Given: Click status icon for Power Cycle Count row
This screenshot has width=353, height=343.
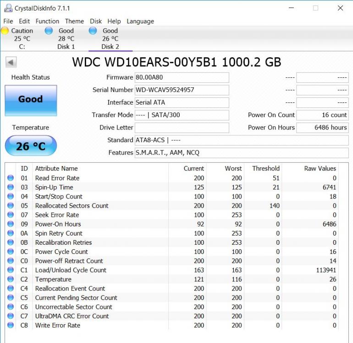Looking at the screenshot, I should (x=11, y=252).
